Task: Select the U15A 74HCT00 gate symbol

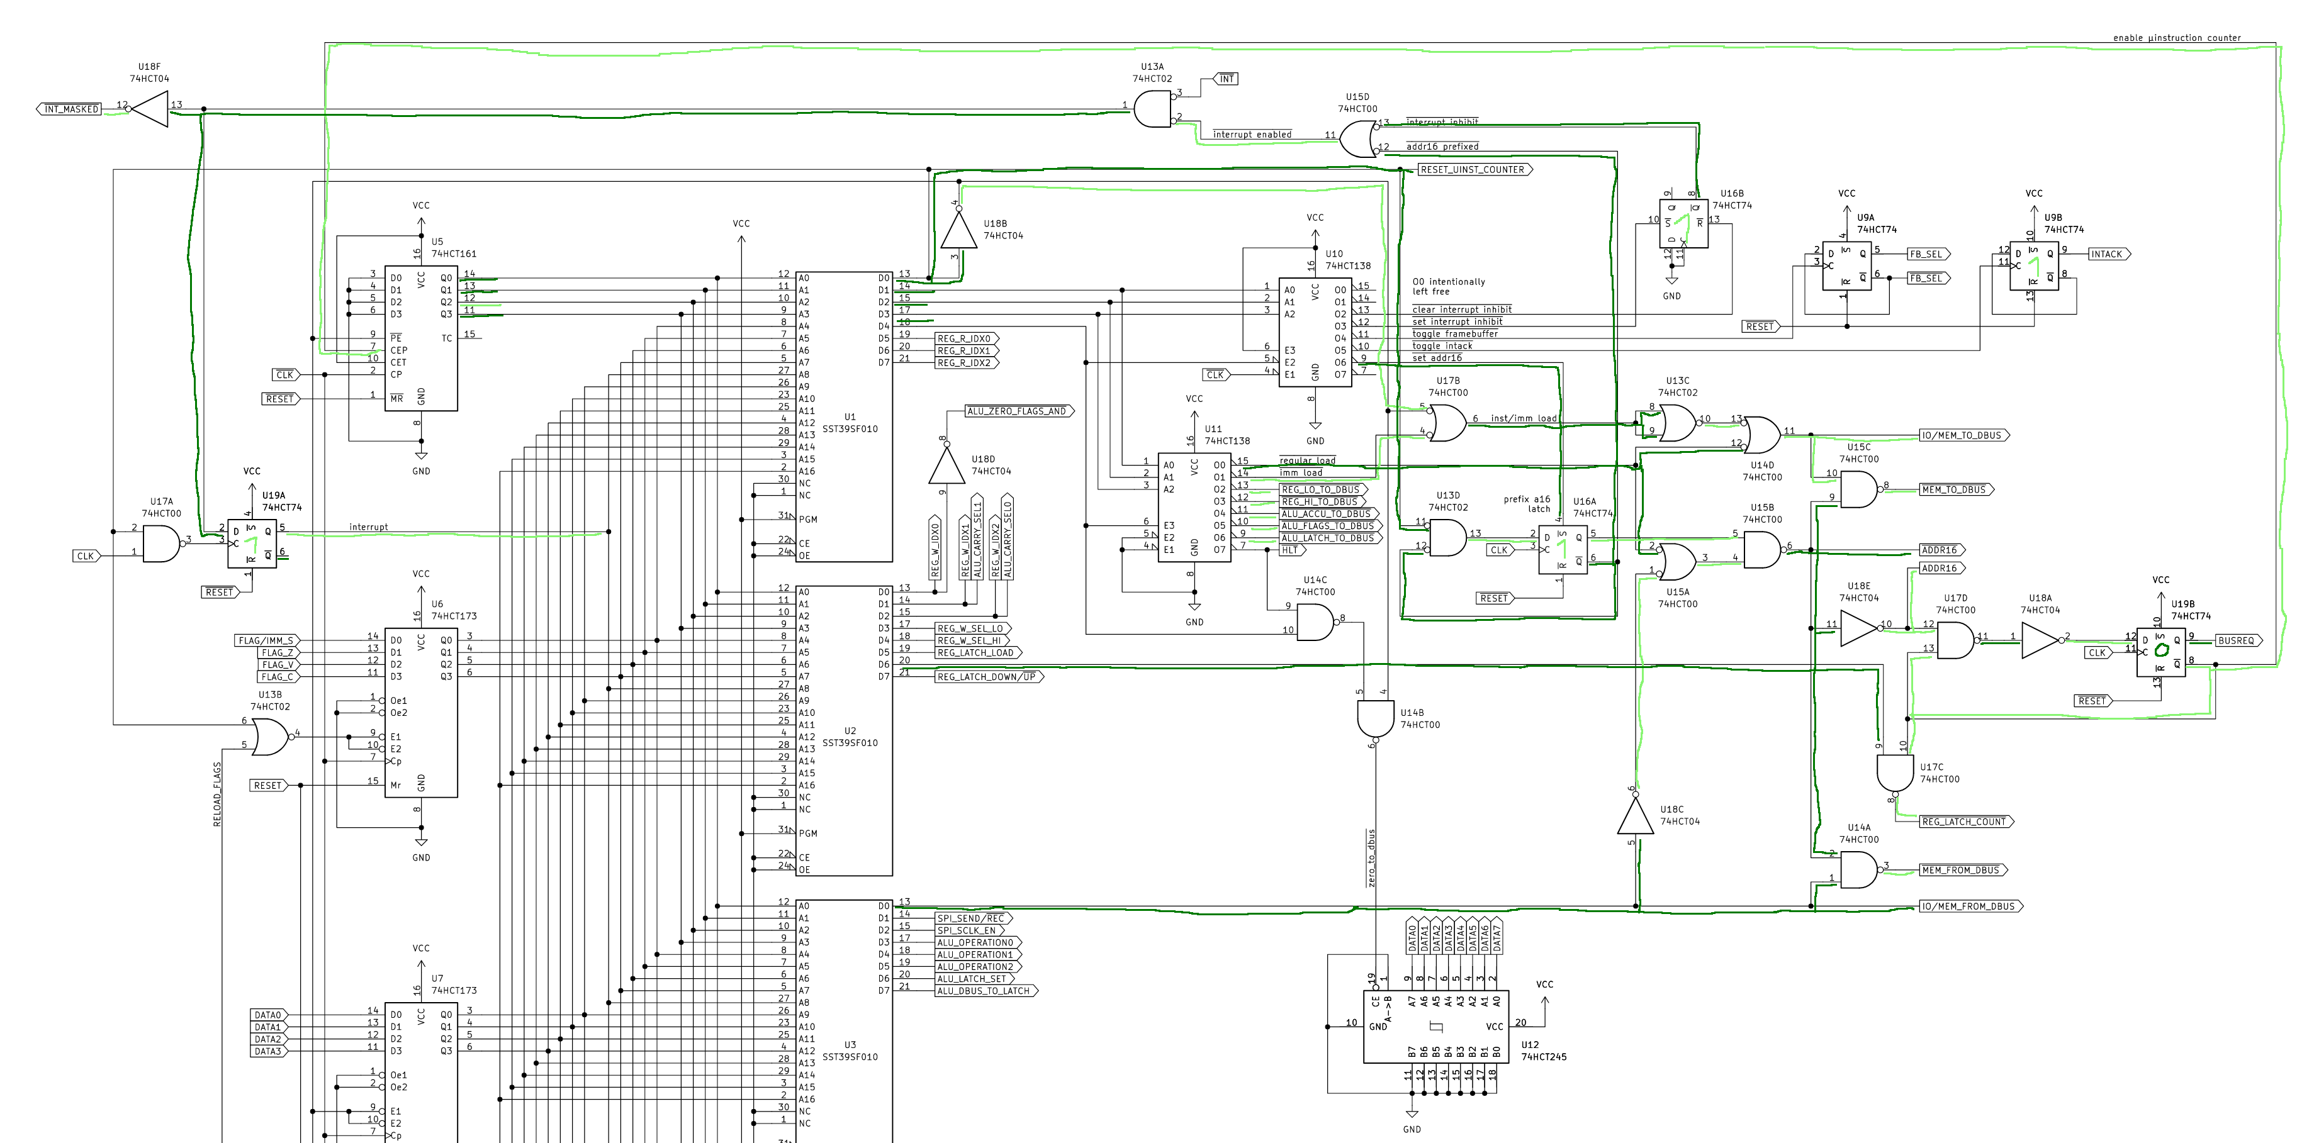Action: [1677, 562]
